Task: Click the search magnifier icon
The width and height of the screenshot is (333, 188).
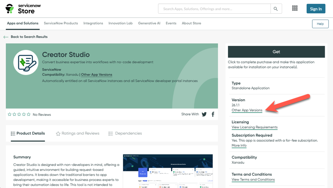Action: click(x=275, y=9)
